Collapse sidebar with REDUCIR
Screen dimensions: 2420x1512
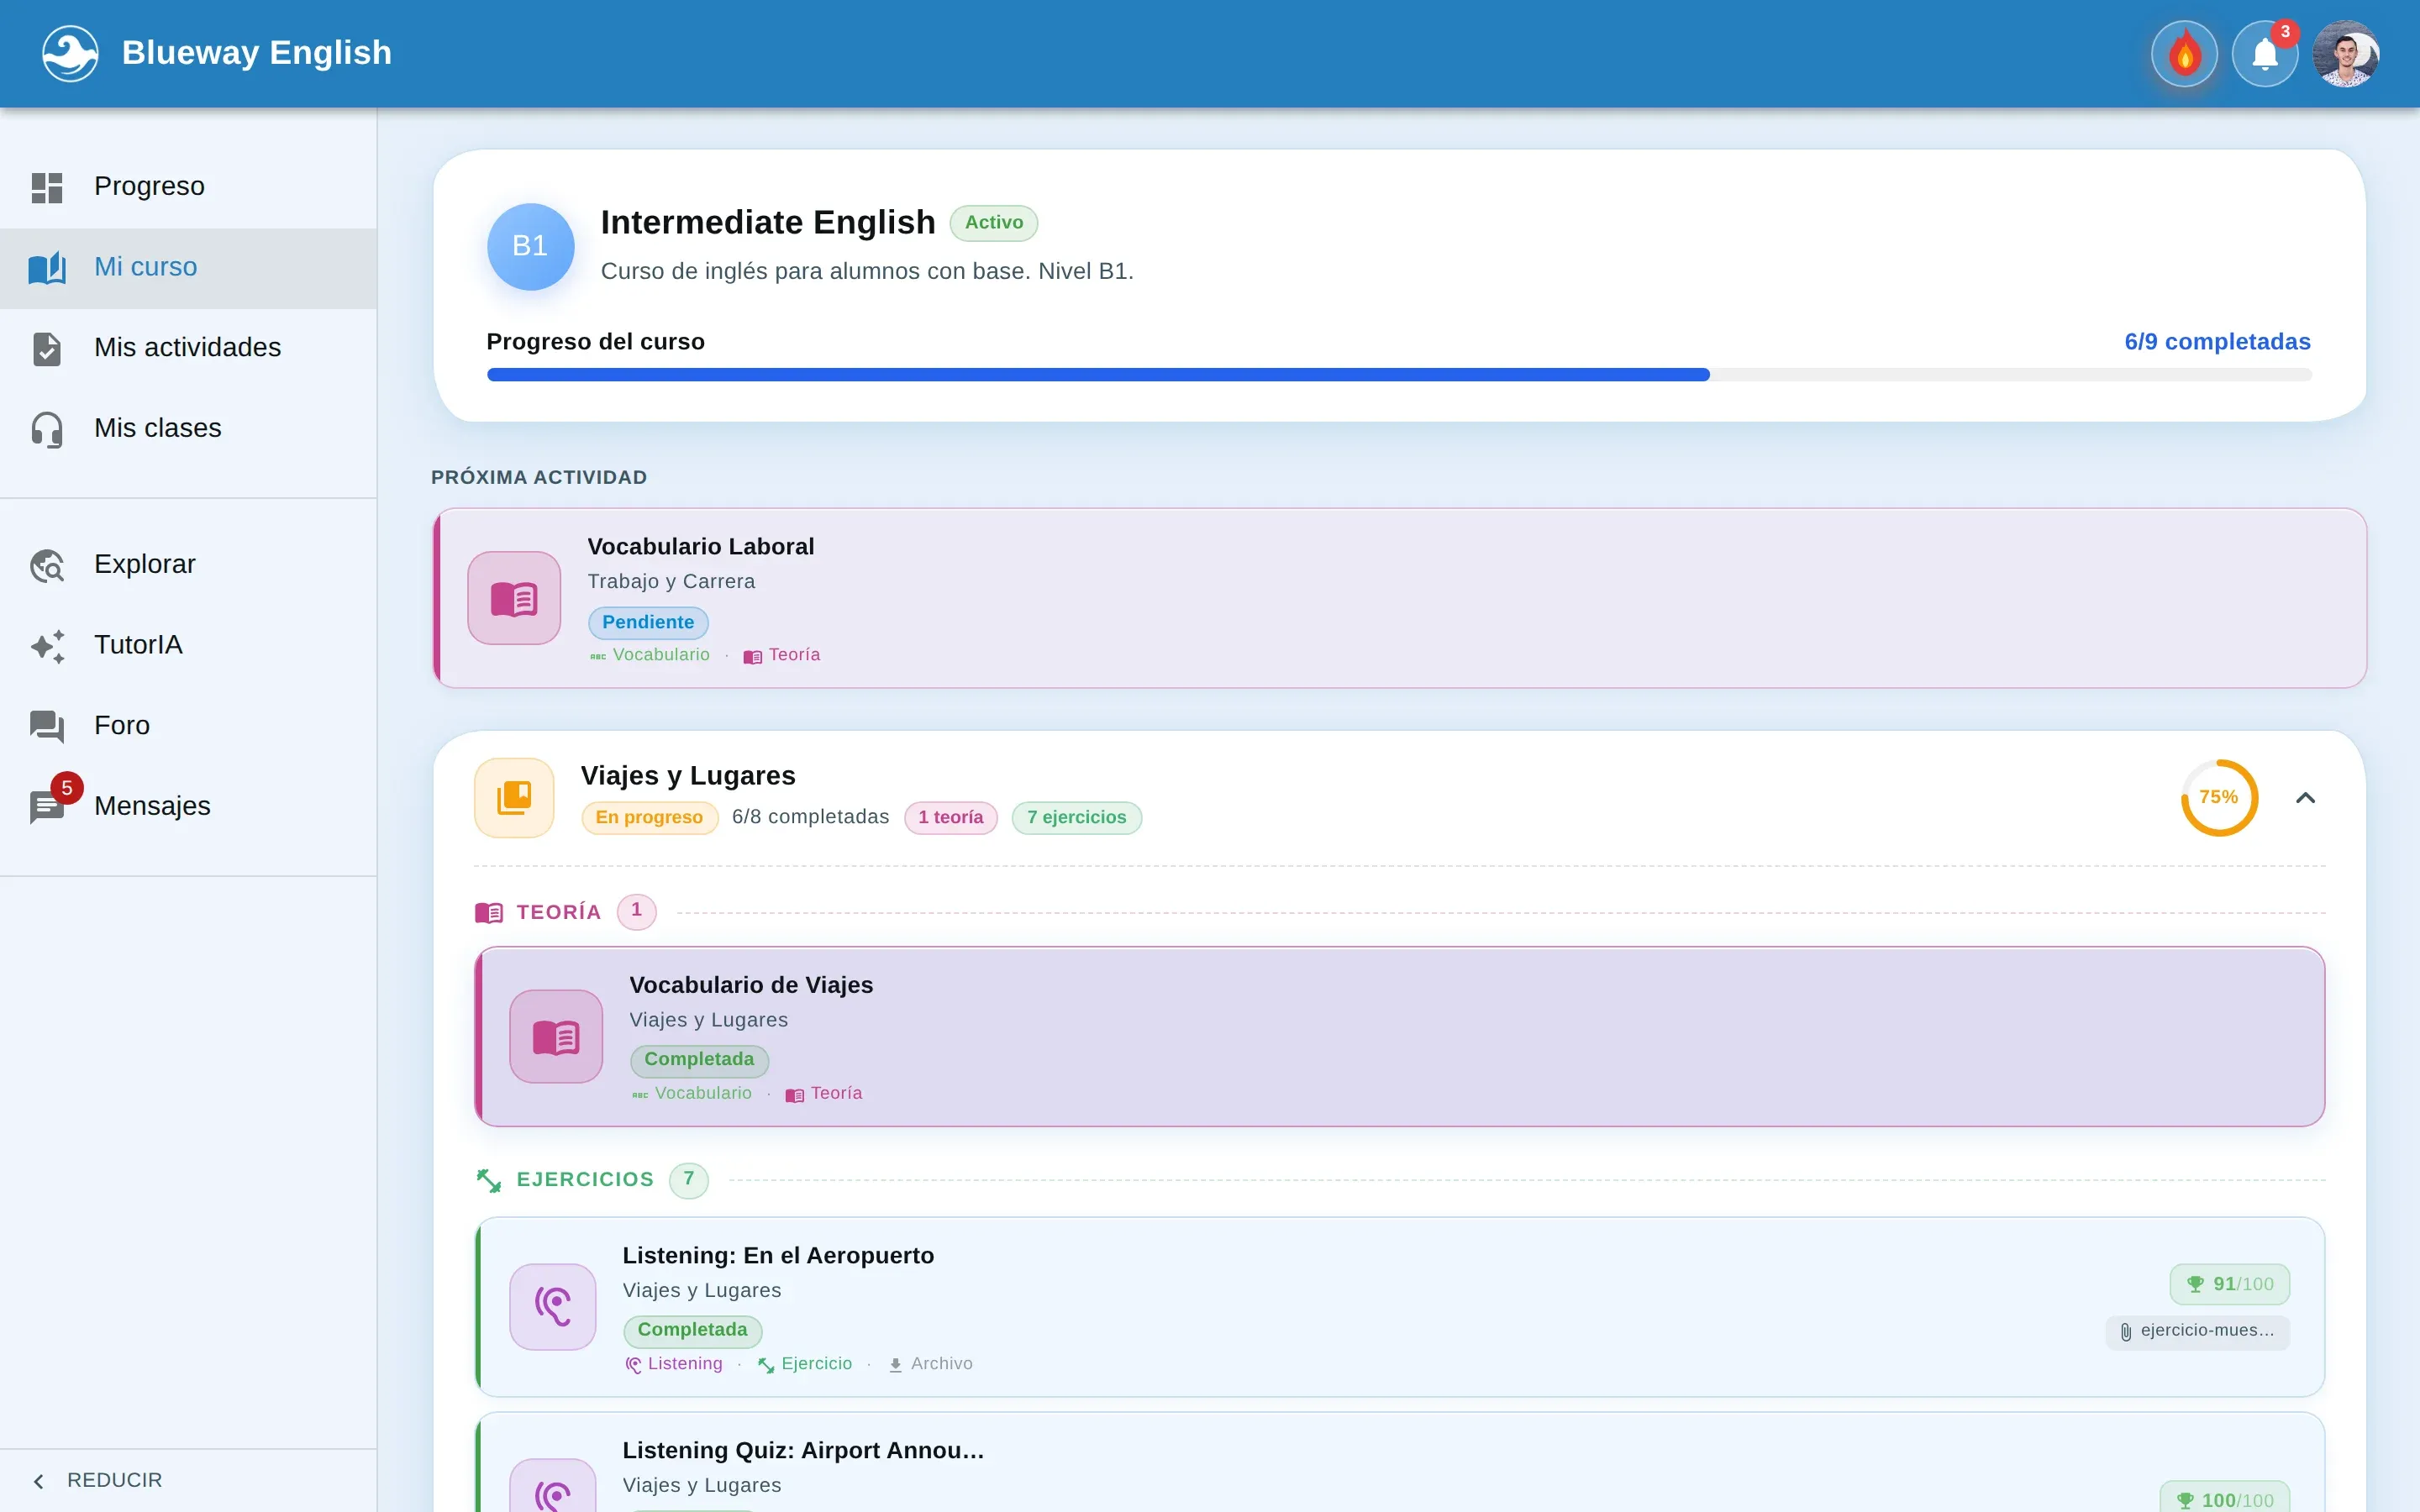pos(188,1480)
